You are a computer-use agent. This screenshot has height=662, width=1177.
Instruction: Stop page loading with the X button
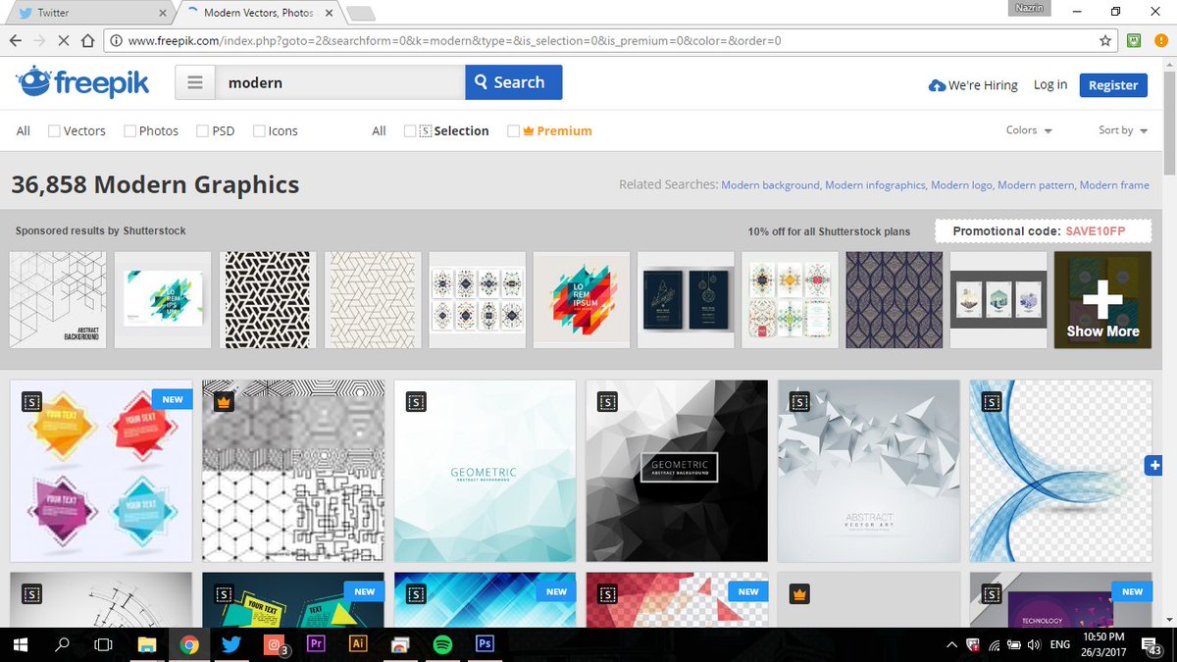pyautogui.click(x=64, y=41)
